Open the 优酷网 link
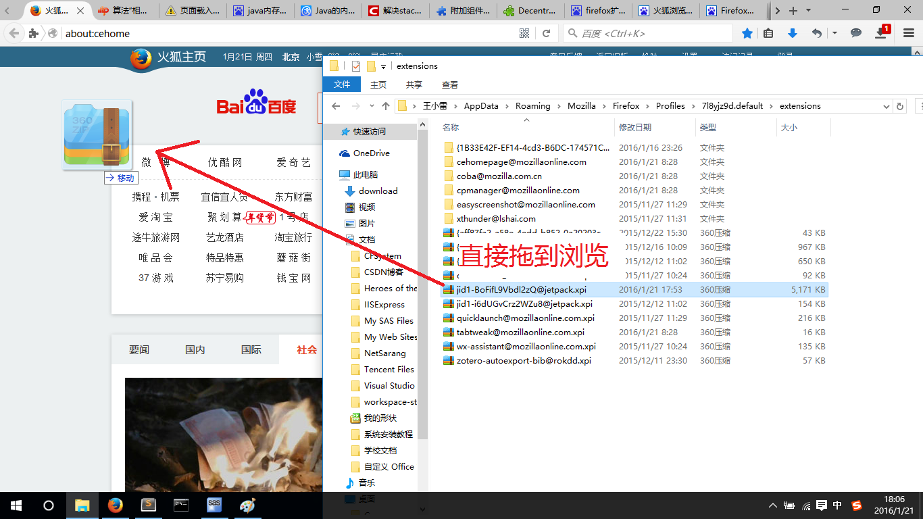This screenshot has height=519, width=923. pos(225,162)
